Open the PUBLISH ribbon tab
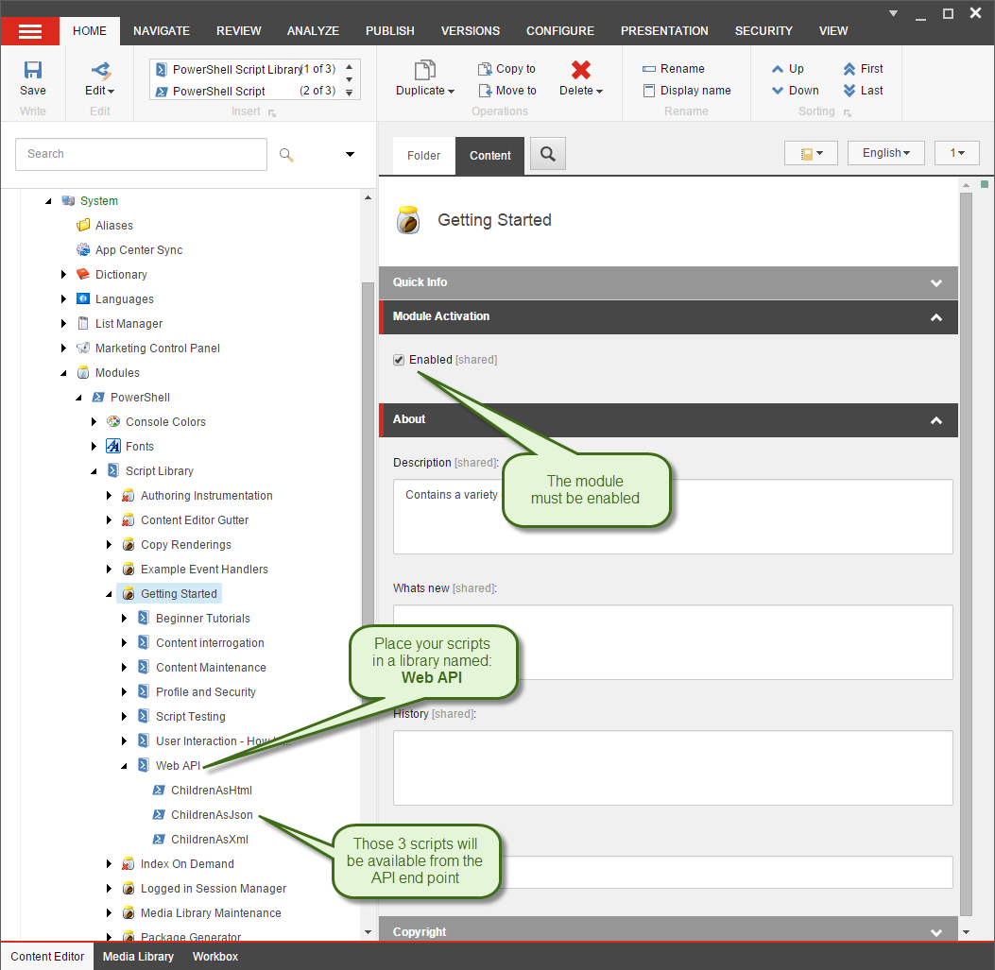 pos(389,31)
